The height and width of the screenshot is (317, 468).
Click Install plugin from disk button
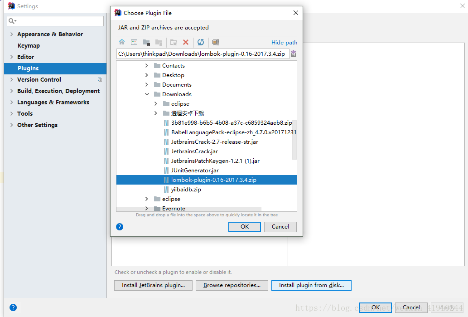[x=311, y=285]
